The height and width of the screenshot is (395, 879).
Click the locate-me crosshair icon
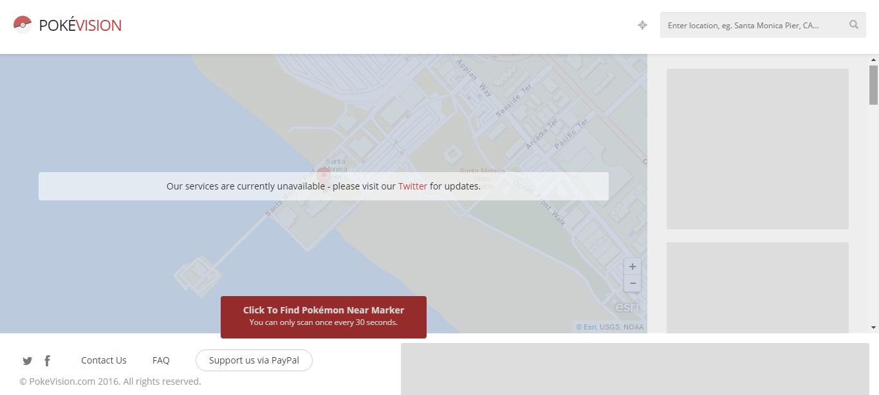[x=642, y=25]
